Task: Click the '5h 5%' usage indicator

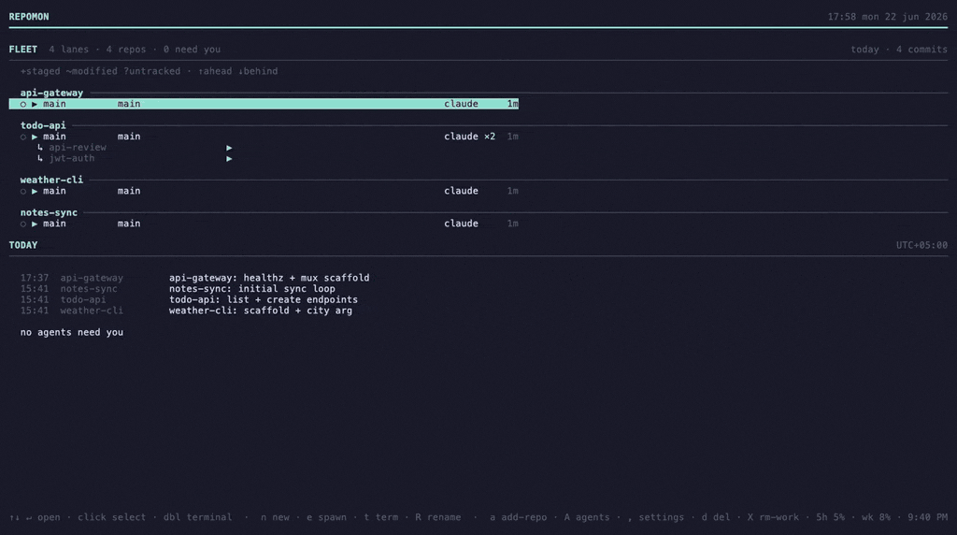Action: [831, 517]
